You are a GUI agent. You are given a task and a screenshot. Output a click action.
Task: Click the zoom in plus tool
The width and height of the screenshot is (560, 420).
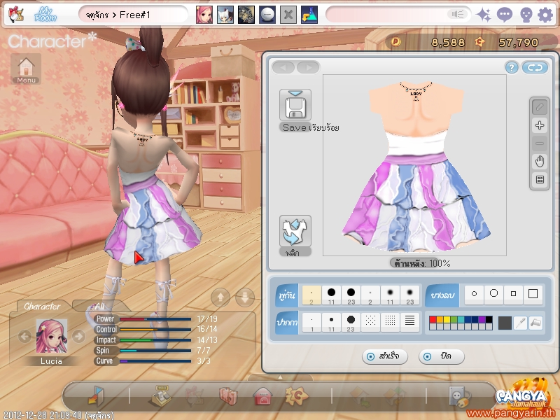coord(540,125)
